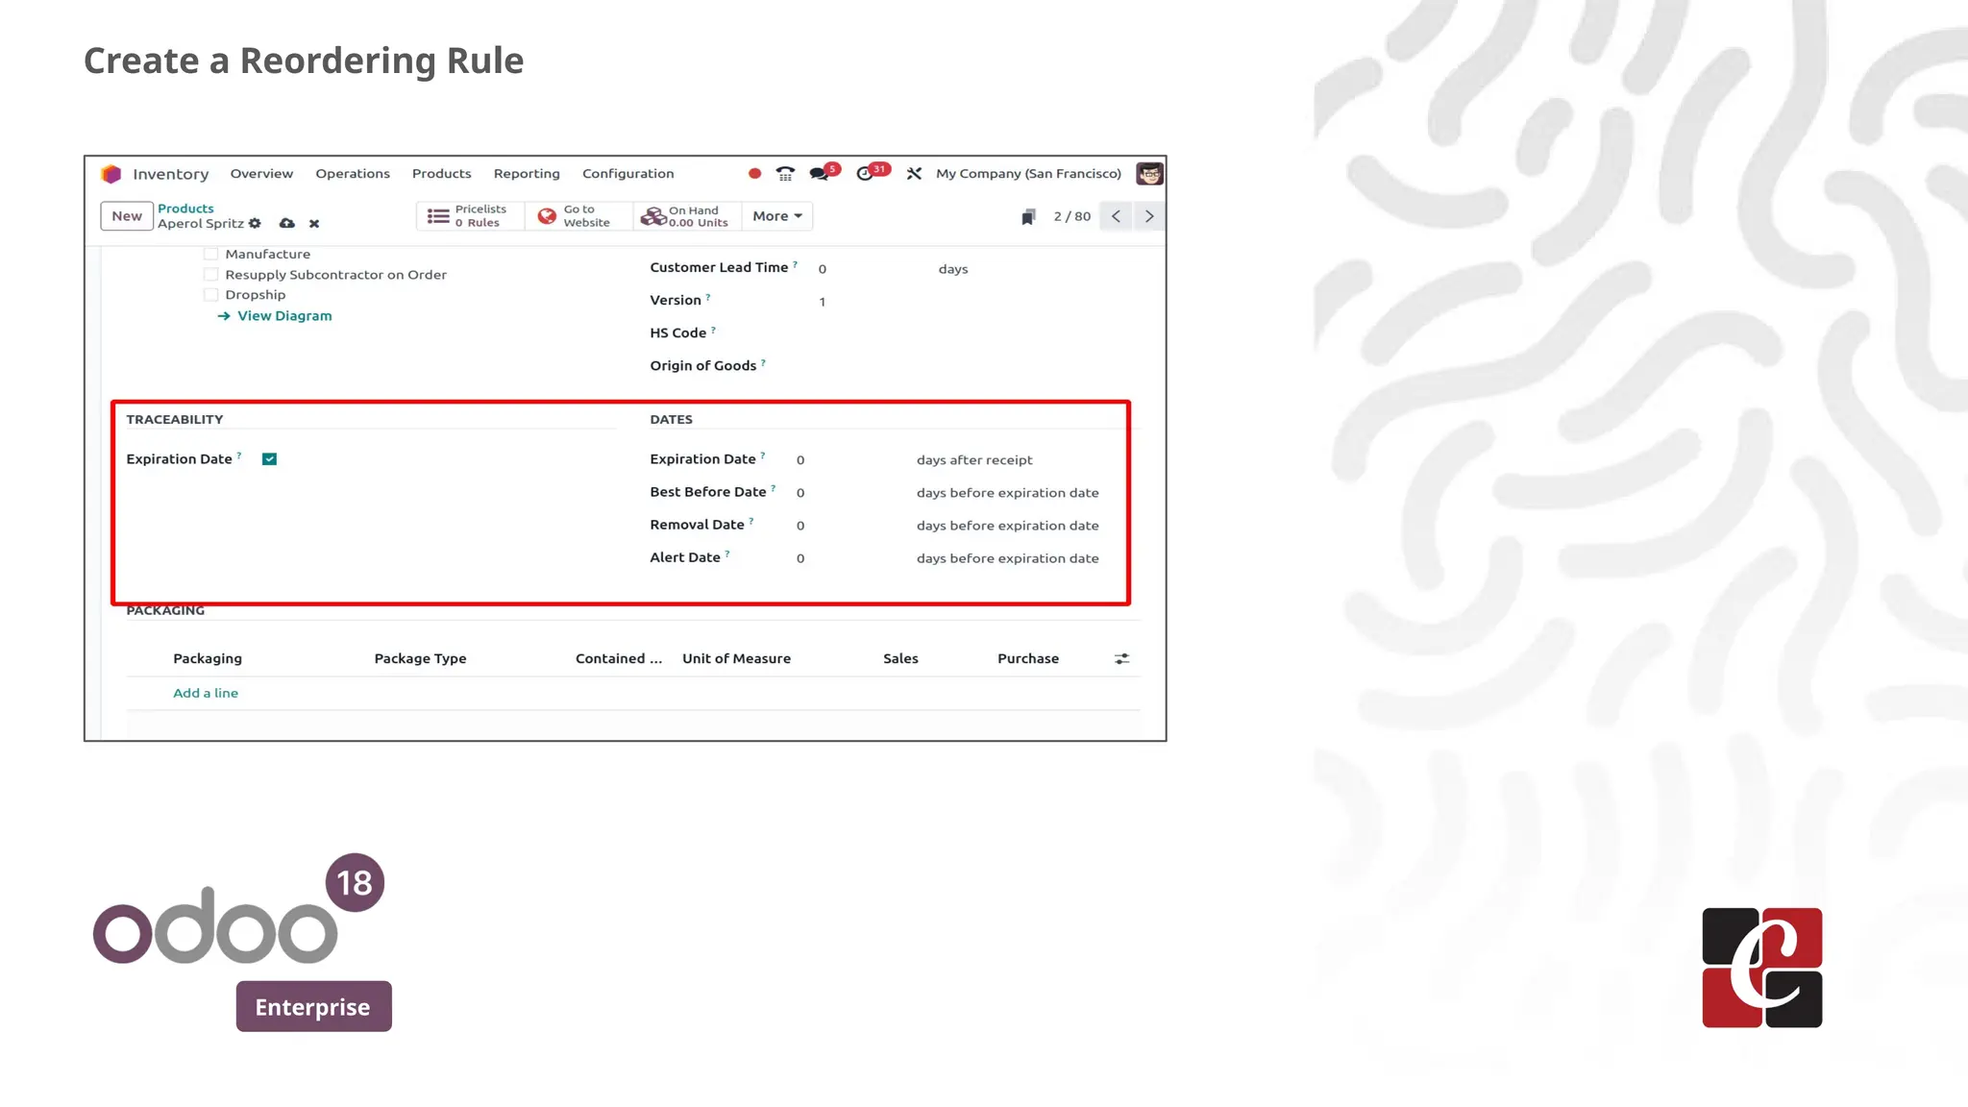Switch company via My Company (San Francisco)
This screenshot has width=1968, height=1107.
(1029, 174)
